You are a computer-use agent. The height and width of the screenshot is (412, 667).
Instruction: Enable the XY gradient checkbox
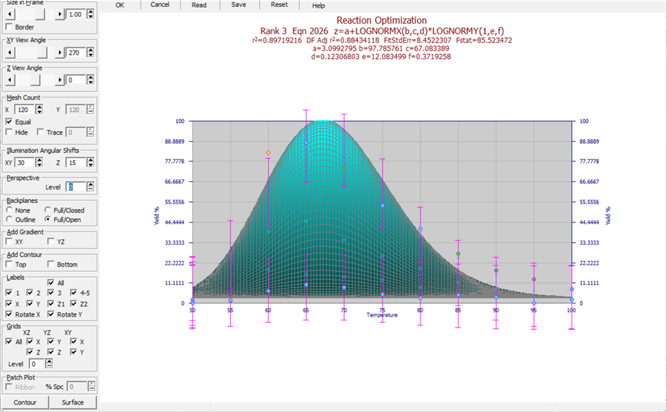pos(9,241)
